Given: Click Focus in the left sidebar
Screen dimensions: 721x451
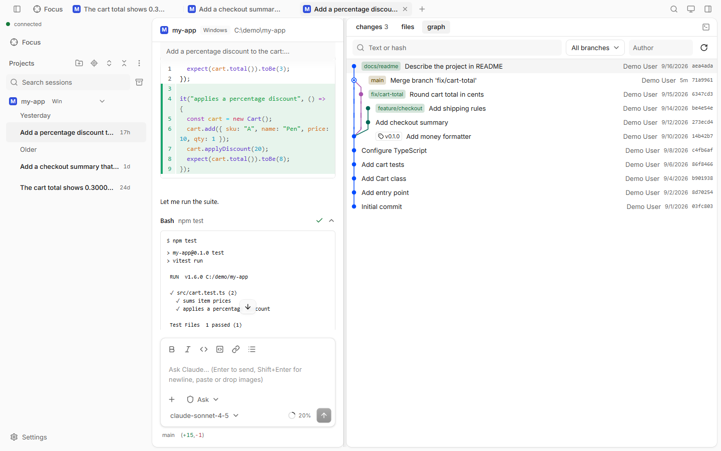Looking at the screenshot, I should tap(26, 42).
